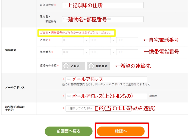Click the orange 確認へ button
Viewport: 190px width, 139px height.
click(121, 131)
